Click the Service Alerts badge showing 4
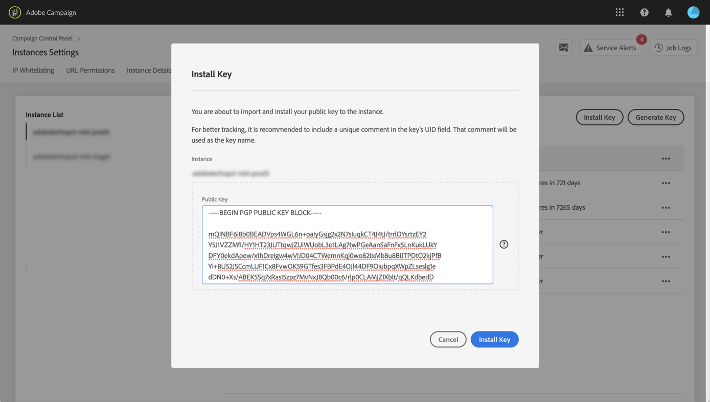Image resolution: width=710 pixels, height=402 pixels. click(x=642, y=39)
